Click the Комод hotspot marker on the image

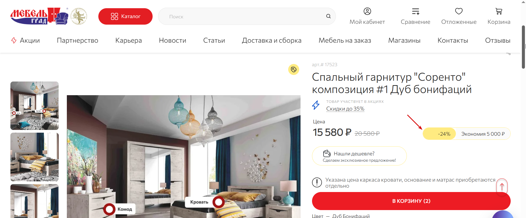coord(109,209)
